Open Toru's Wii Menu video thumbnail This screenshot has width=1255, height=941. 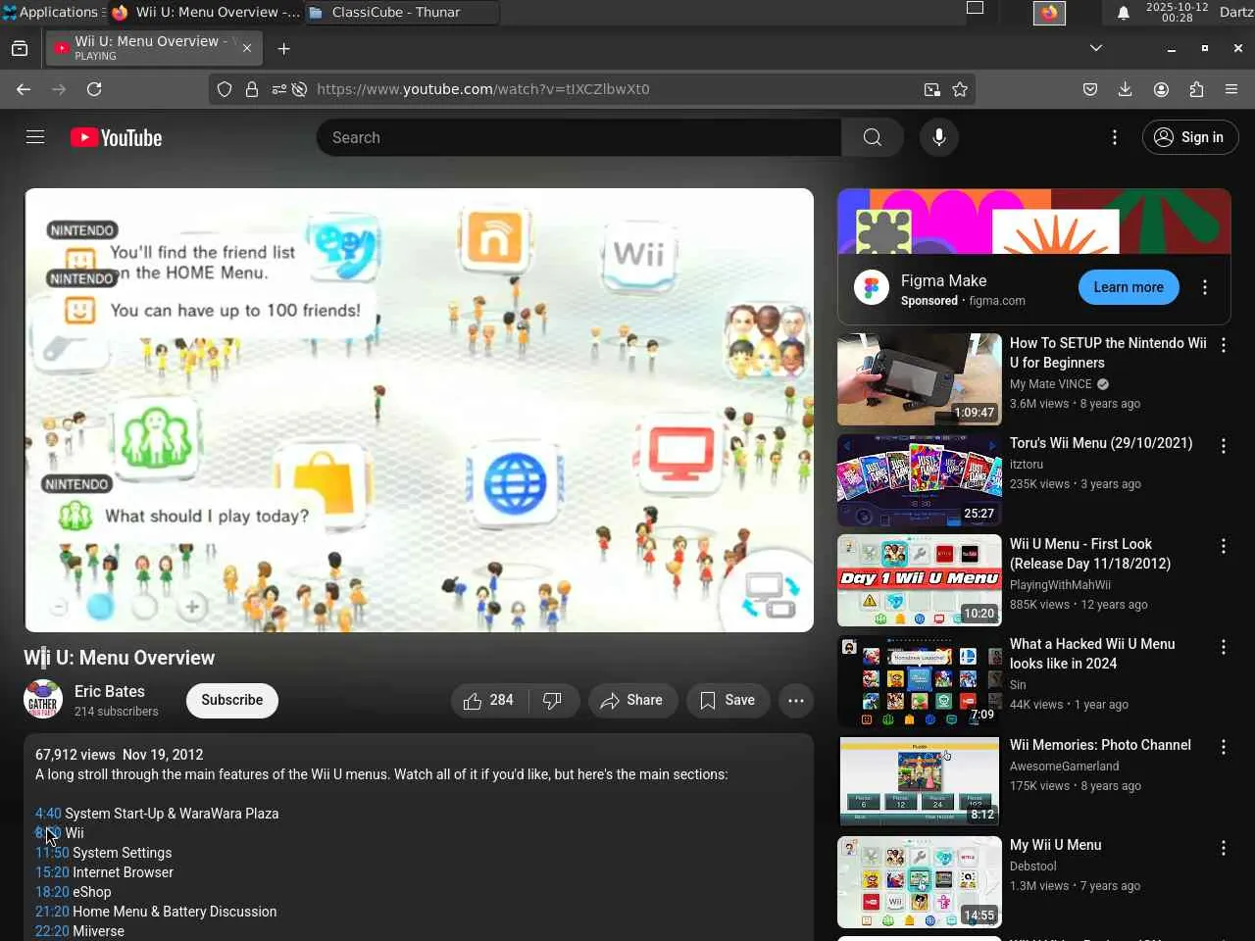920,480
